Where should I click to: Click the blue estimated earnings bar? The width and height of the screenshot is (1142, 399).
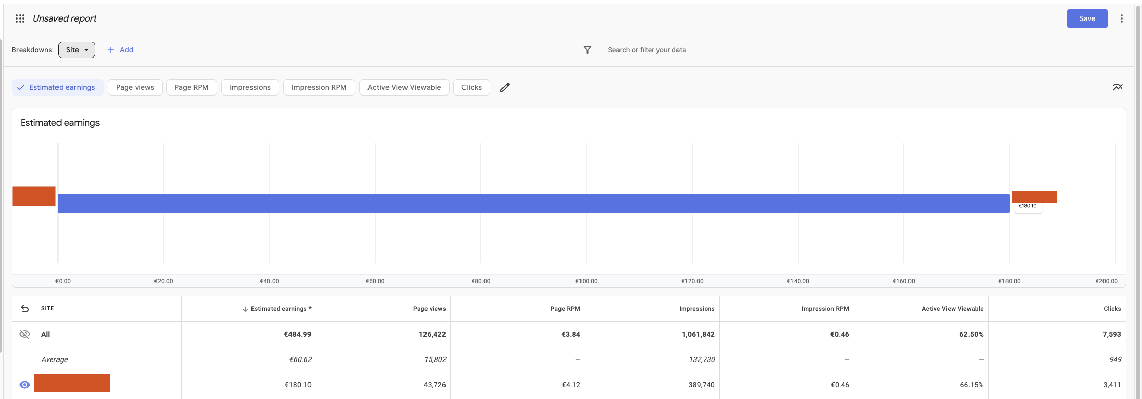pyautogui.click(x=534, y=203)
